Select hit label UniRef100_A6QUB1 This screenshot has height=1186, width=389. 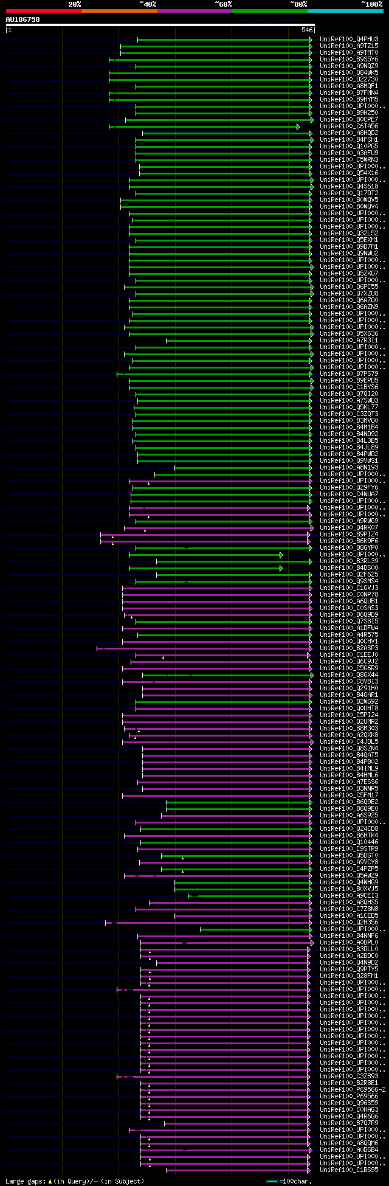[349, 602]
